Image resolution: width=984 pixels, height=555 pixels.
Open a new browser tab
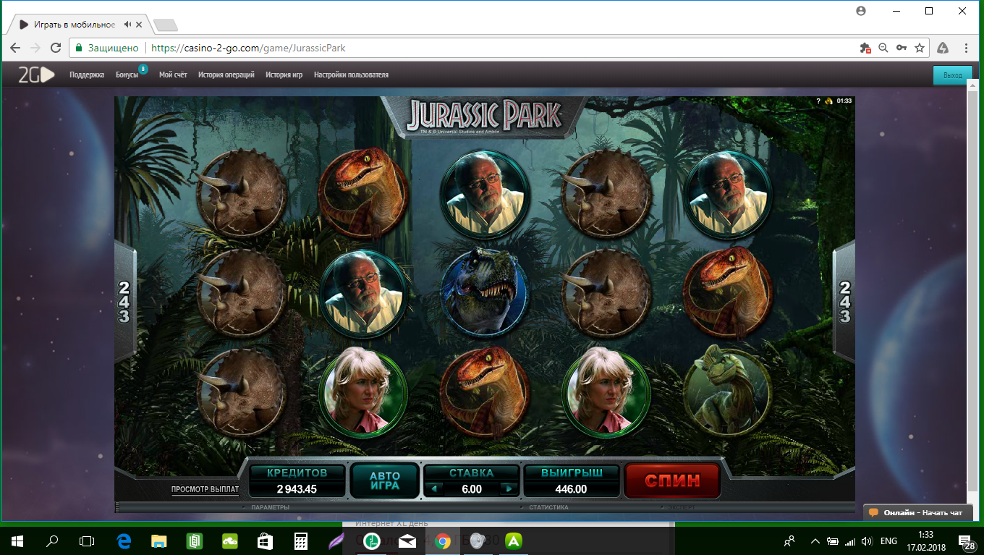pos(166,25)
